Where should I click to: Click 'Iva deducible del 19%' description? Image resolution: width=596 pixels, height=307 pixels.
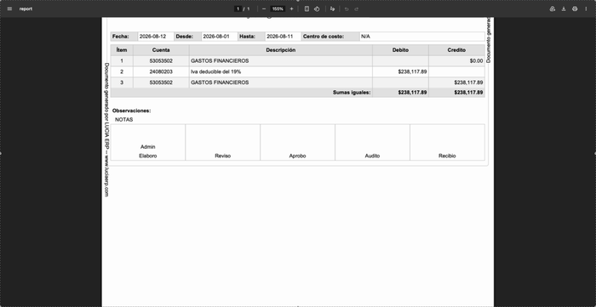tap(216, 71)
